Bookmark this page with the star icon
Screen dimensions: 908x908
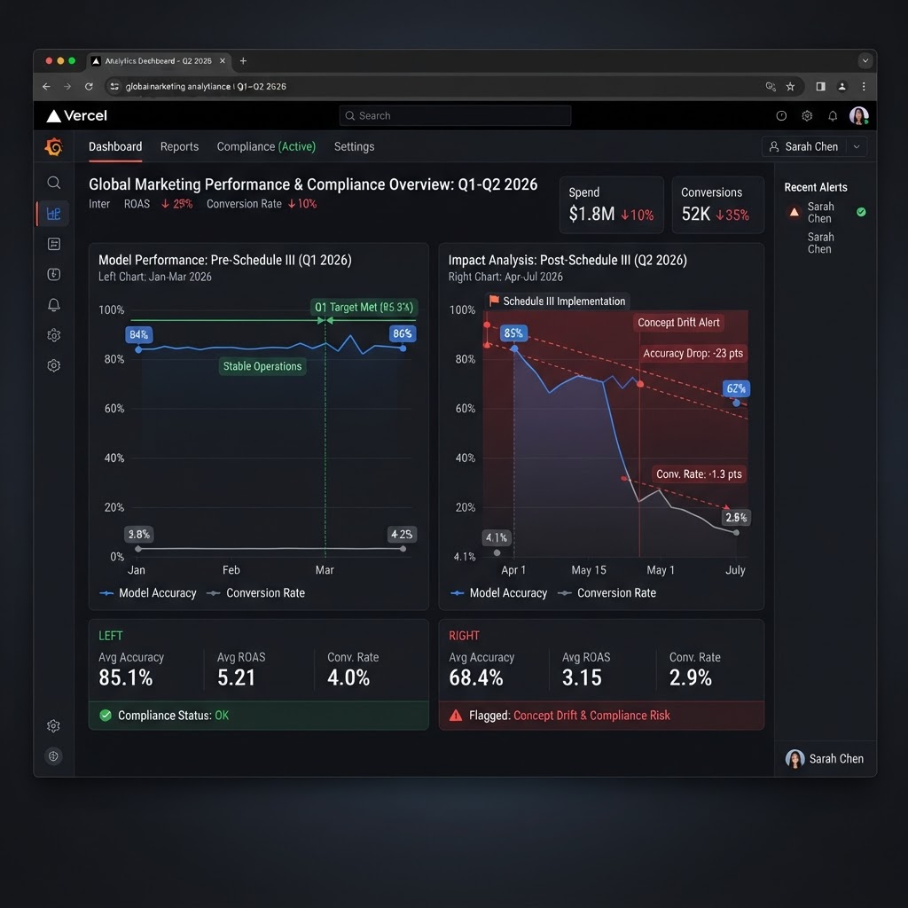pyautogui.click(x=790, y=86)
